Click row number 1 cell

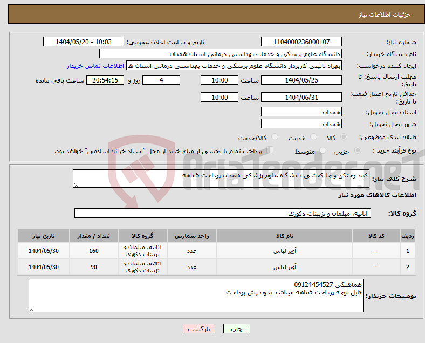pyautogui.click(x=407, y=251)
